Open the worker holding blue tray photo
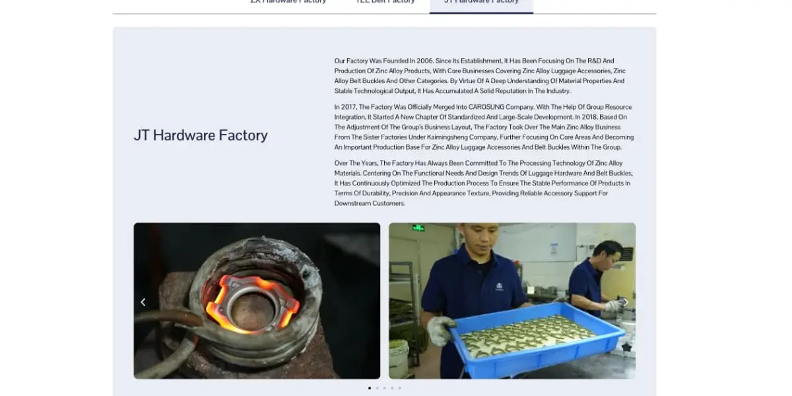 [x=512, y=301]
